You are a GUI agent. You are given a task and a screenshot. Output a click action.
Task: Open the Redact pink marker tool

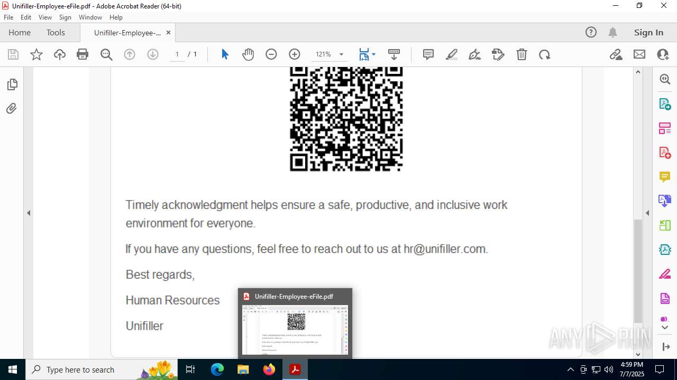(x=665, y=274)
